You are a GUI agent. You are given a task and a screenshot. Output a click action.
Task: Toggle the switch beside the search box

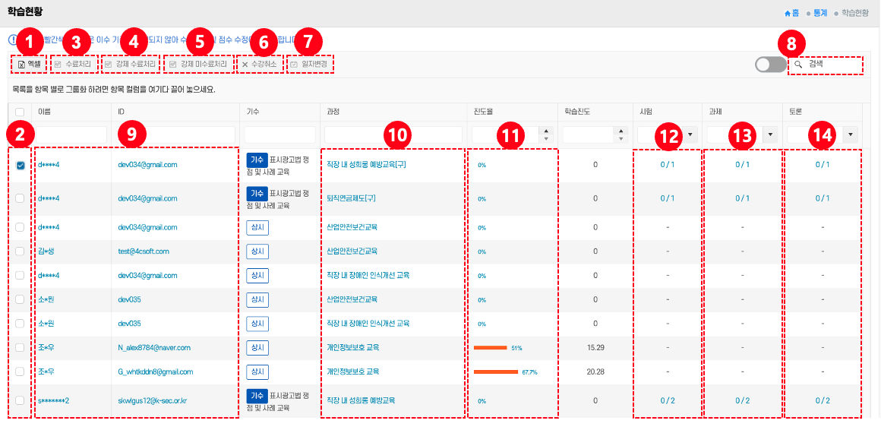pos(771,65)
